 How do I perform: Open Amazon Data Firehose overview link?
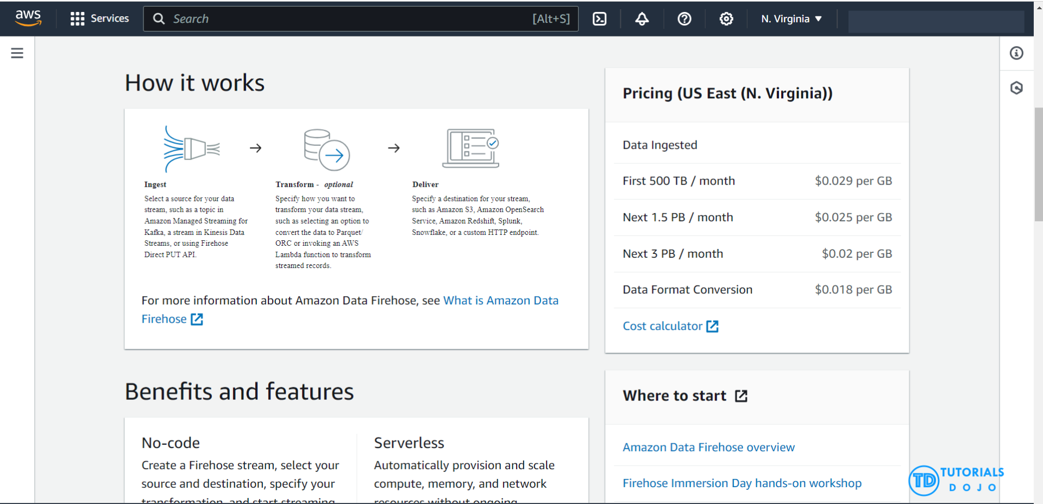click(708, 447)
